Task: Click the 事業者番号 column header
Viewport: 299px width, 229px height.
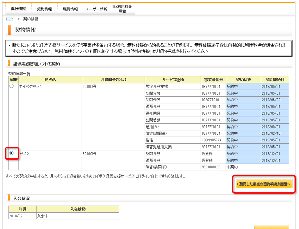Action: point(213,80)
